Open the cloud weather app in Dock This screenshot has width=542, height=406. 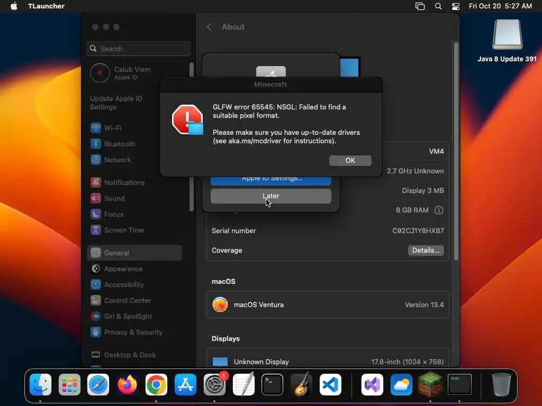pos(401,384)
